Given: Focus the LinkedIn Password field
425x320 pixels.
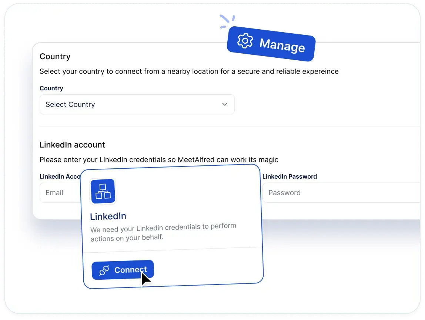Looking at the screenshot, I should (341, 193).
